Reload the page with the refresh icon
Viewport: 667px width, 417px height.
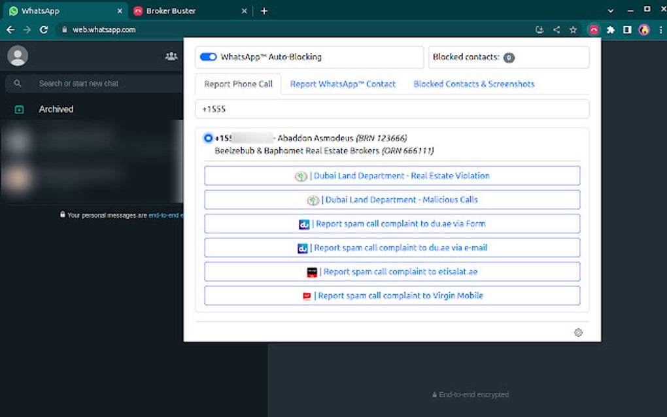44,29
